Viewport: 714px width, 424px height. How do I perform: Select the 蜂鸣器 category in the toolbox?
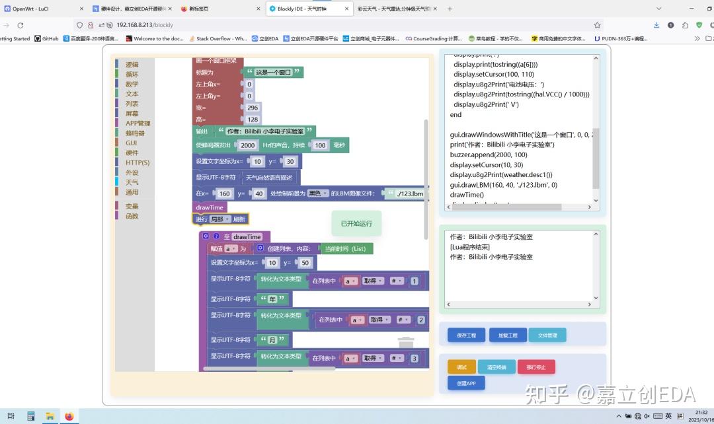133,132
